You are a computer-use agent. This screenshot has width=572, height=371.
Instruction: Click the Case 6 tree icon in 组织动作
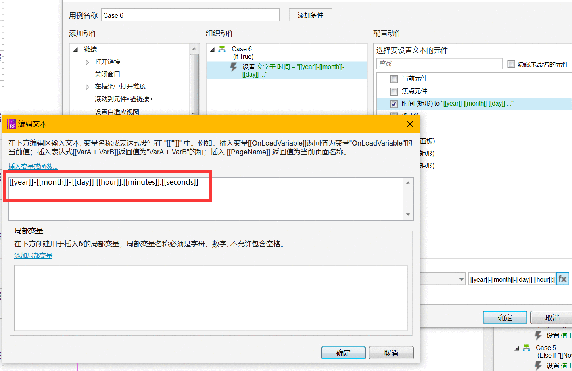[x=222, y=49]
